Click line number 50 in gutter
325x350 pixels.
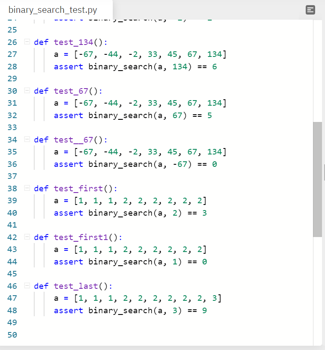click(12, 335)
